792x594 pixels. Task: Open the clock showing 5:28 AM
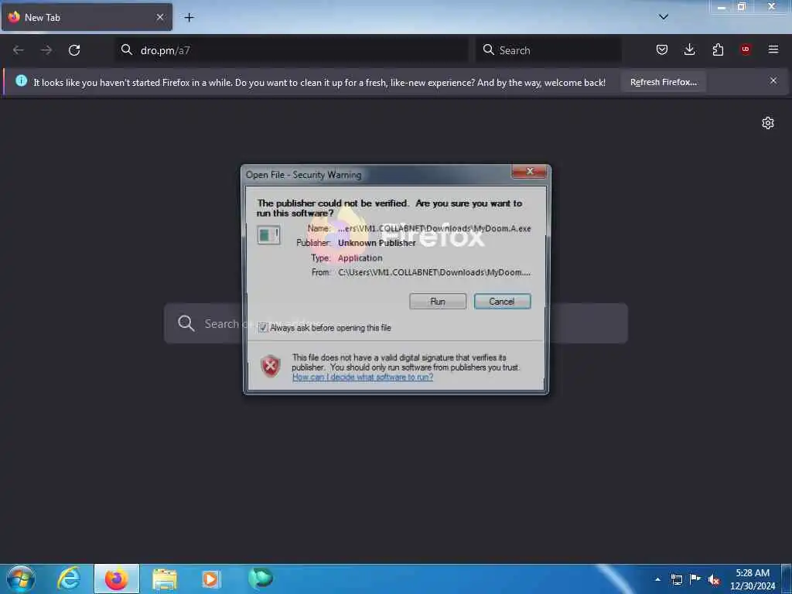coord(752,579)
